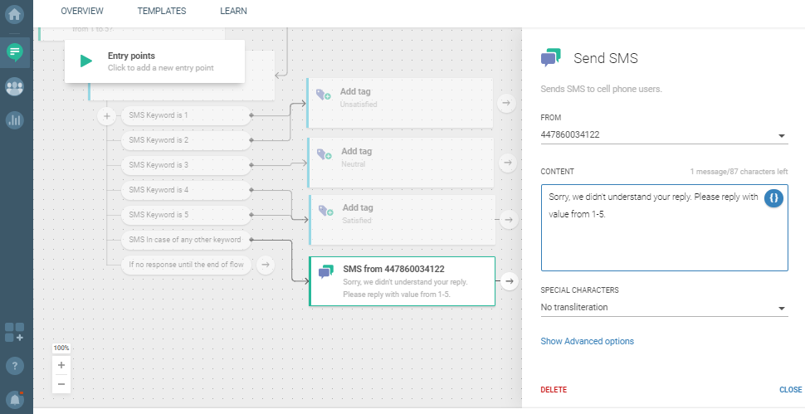805x414 pixels.
Task: Delete the Send SMS element
Action: [554, 390]
